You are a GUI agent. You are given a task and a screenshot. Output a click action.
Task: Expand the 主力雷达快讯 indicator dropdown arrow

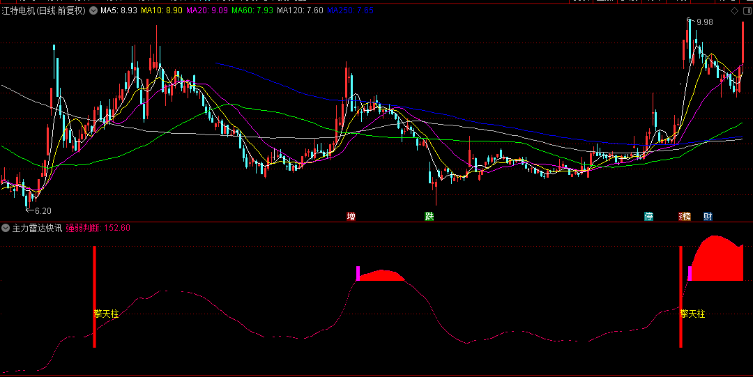6,228
